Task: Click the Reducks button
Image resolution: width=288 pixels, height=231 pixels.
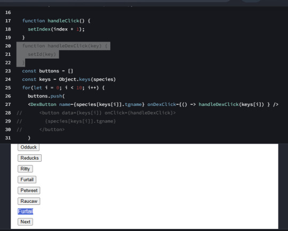Action: (x=29, y=158)
